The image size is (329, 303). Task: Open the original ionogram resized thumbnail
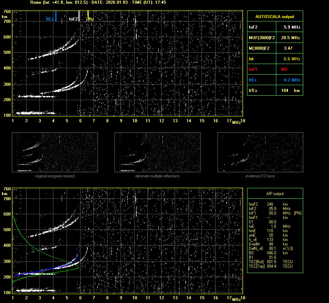click(x=55, y=152)
